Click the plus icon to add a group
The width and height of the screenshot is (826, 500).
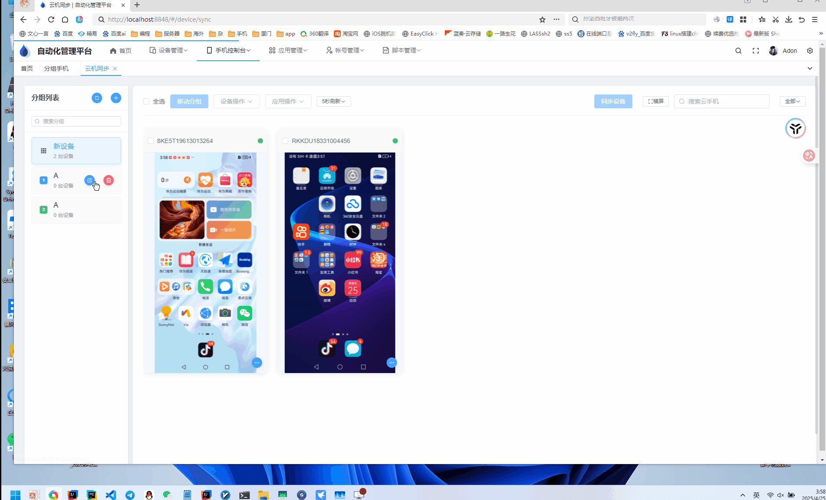[x=116, y=98]
